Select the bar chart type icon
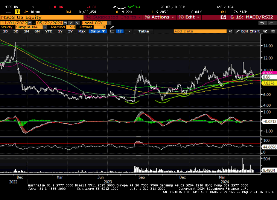Viewport: 277px width, 200px height. click(x=120, y=31)
